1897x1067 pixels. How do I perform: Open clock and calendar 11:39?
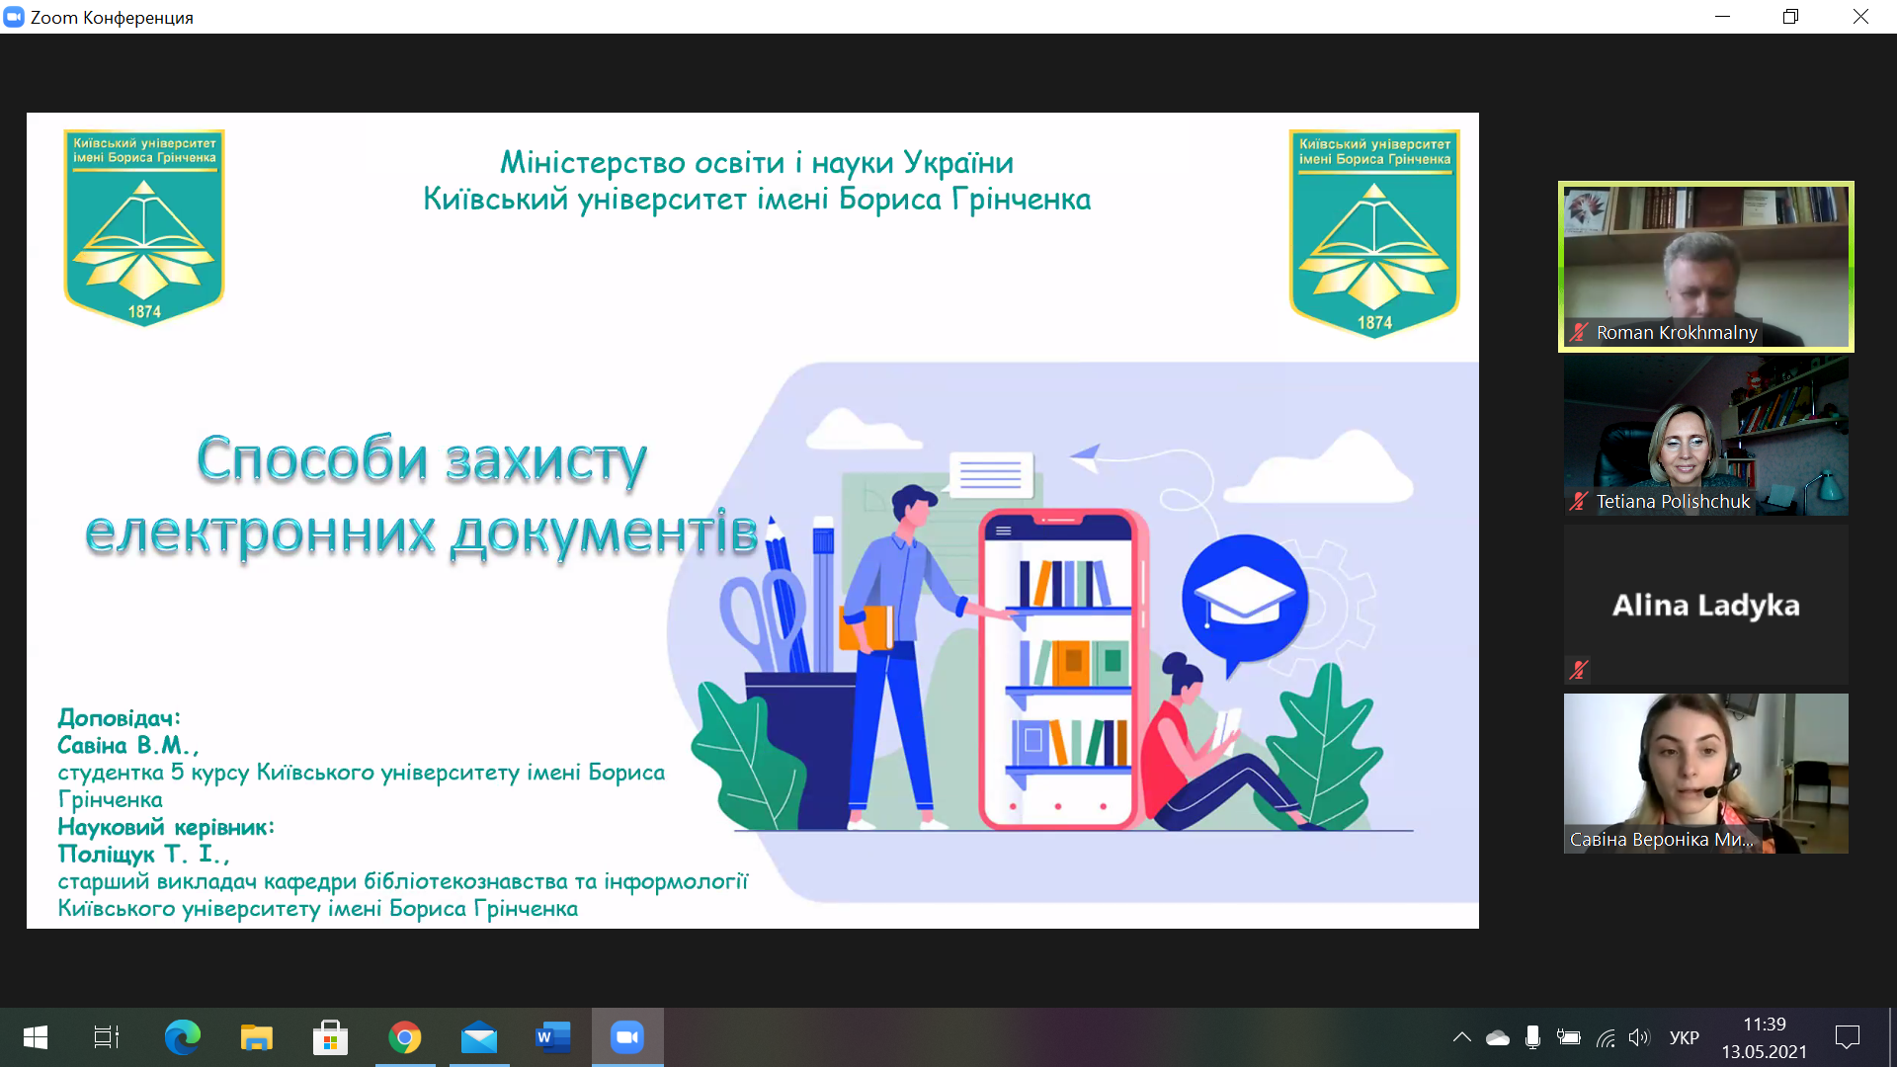click(1765, 1037)
